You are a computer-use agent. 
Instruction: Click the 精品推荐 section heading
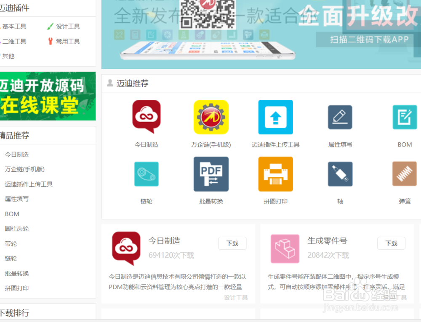[x=14, y=135]
